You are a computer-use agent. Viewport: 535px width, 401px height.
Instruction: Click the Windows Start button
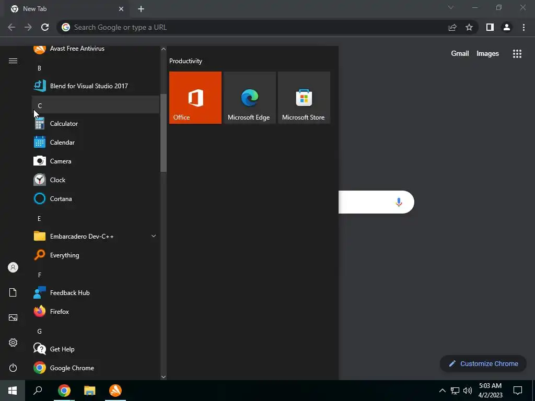[x=13, y=391]
